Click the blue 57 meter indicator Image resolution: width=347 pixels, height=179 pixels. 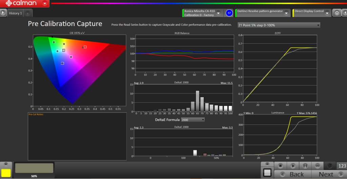pyautogui.click(x=229, y=13)
